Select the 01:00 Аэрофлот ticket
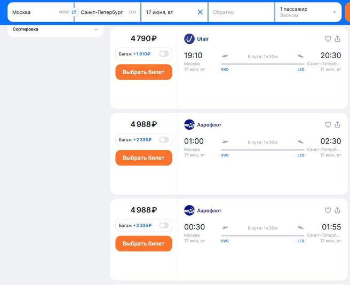Viewport: 350px width, 285px height. (144, 158)
